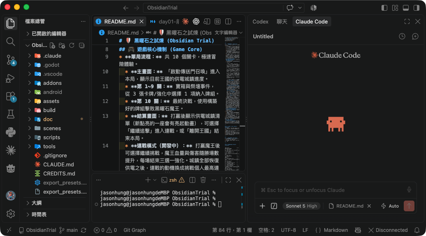Open session history clock icon

[x=402, y=36]
